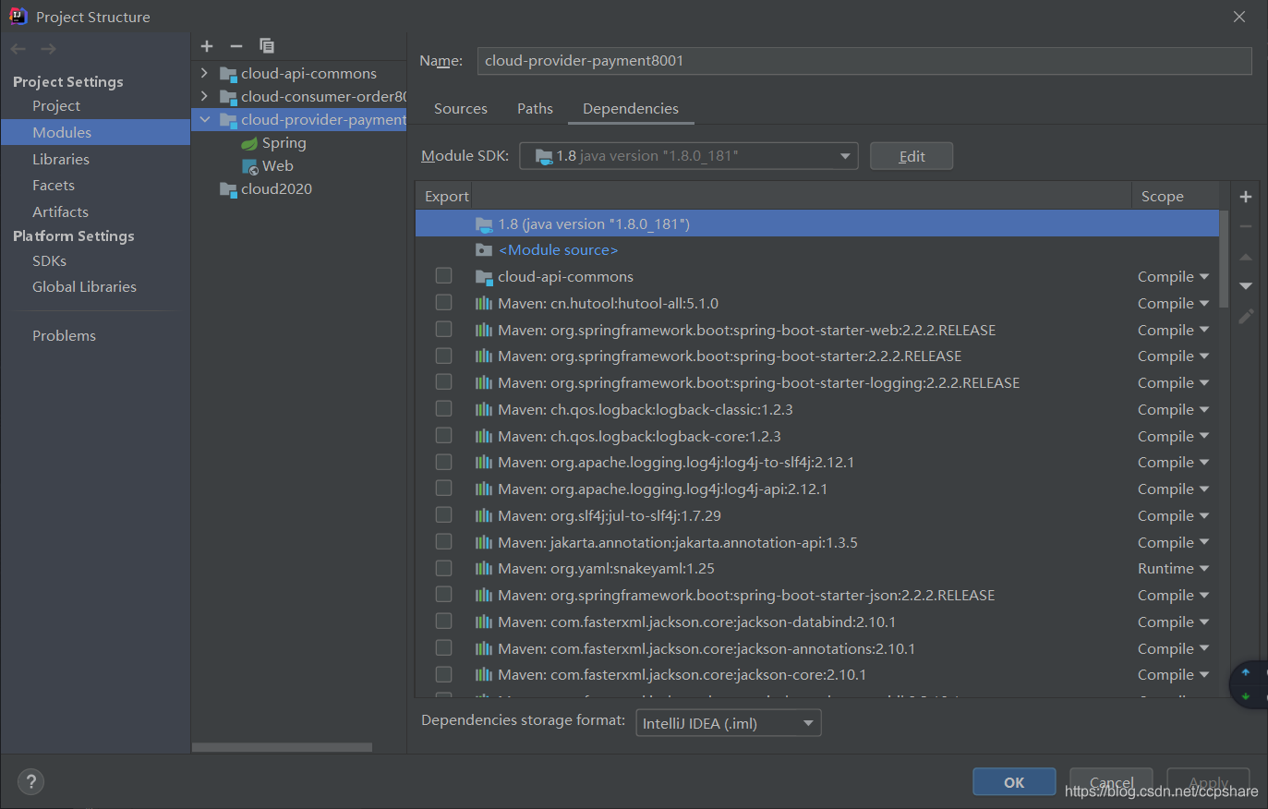Click the move dependency down arrow
Viewport: 1268px width, 809px height.
click(x=1246, y=286)
